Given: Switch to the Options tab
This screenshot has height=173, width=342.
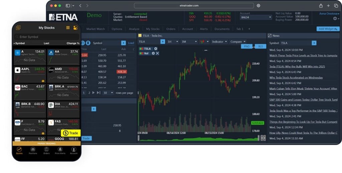Looking at the screenshot, I should [117, 29].
